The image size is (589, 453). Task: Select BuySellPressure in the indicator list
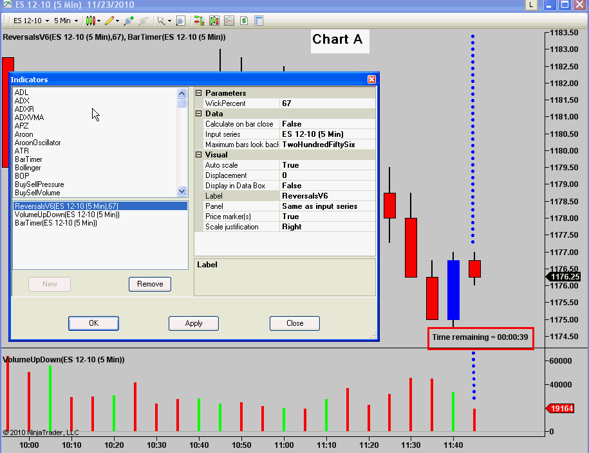coord(39,184)
